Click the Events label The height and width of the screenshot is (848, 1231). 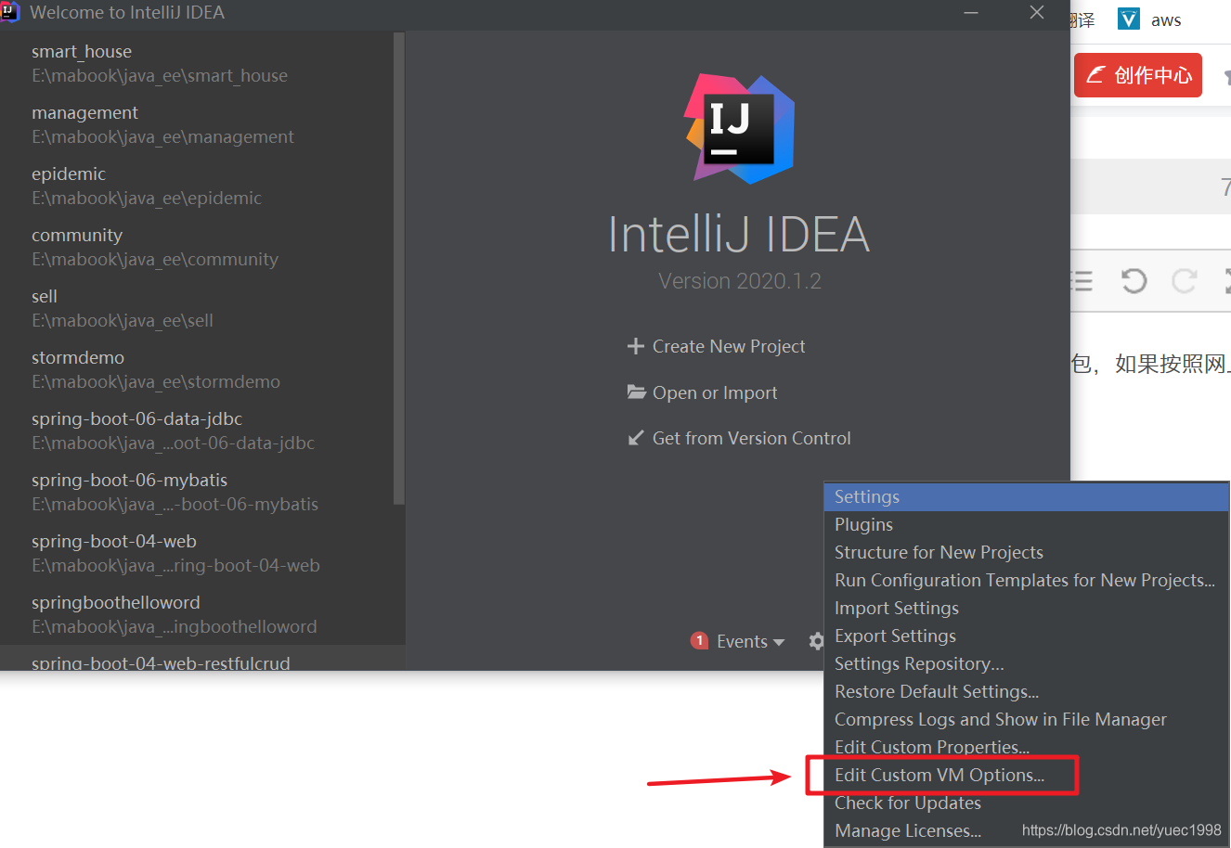click(742, 641)
